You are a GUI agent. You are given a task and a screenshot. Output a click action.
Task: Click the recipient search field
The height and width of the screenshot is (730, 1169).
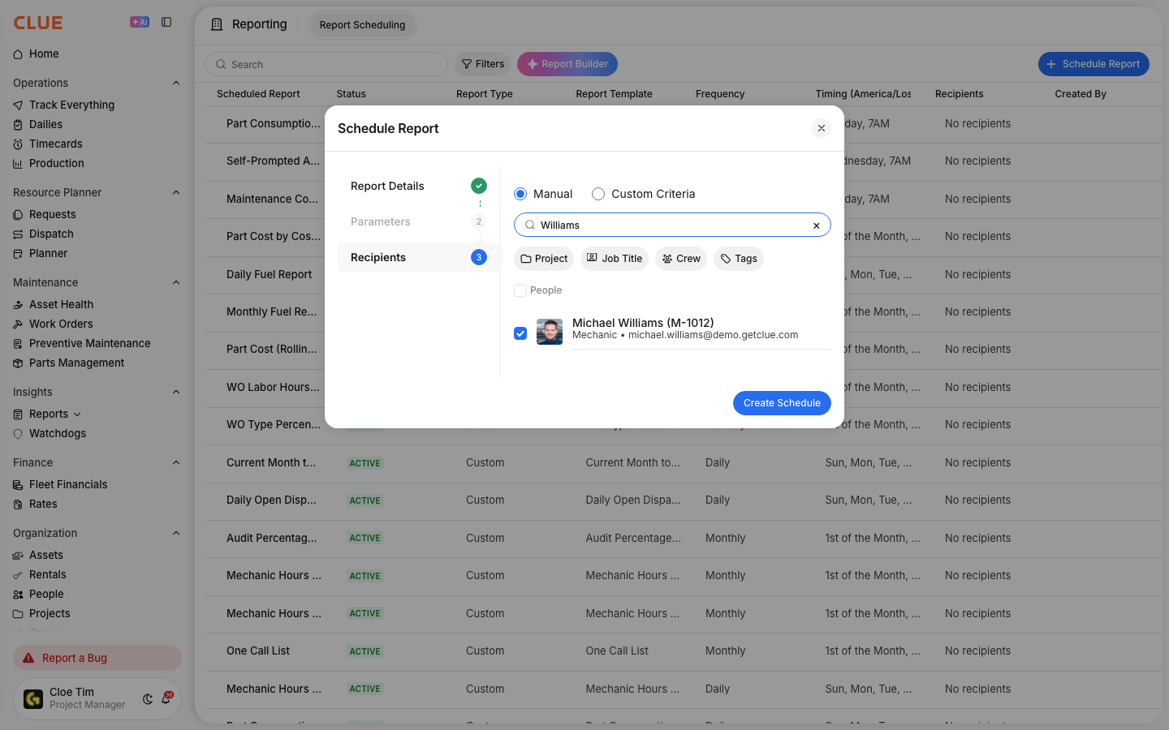point(672,225)
